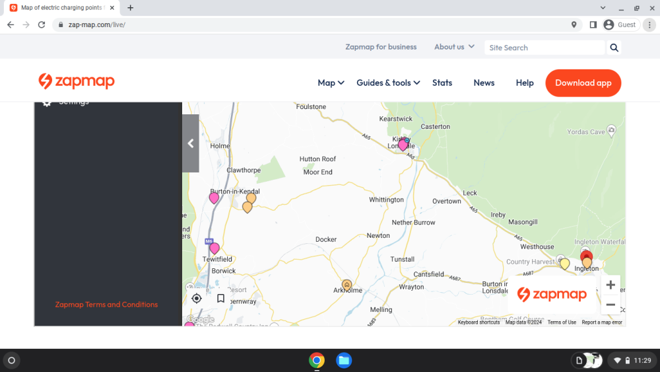Select the upper orange pin at Burton-in-Kendal
The width and height of the screenshot is (660, 372).
coord(251,198)
